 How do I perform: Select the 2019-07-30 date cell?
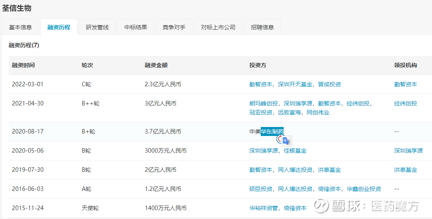27,170
